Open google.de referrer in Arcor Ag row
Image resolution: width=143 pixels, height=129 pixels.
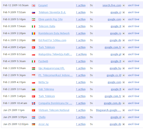pyautogui.click(x=115, y=124)
